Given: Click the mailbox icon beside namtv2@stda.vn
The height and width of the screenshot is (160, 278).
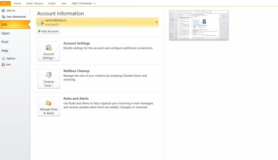Looking at the screenshot, I should [x=40, y=22].
